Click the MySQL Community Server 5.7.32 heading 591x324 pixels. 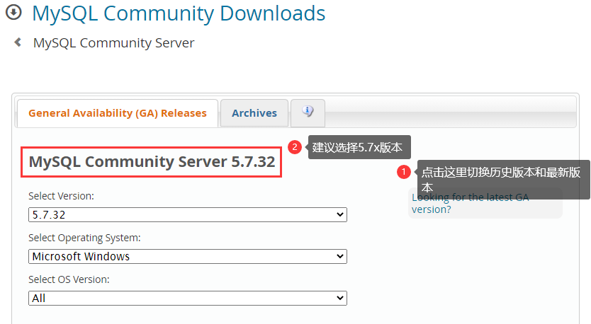(x=152, y=162)
